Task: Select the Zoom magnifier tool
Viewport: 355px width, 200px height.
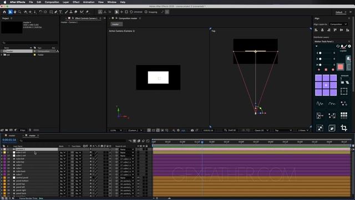Action: pos(20,12)
